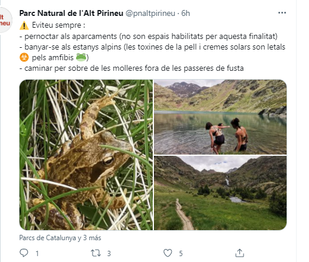This screenshot has height=262, width=309.
Task: Click the retweet arrows icon
Action: [x=96, y=253]
